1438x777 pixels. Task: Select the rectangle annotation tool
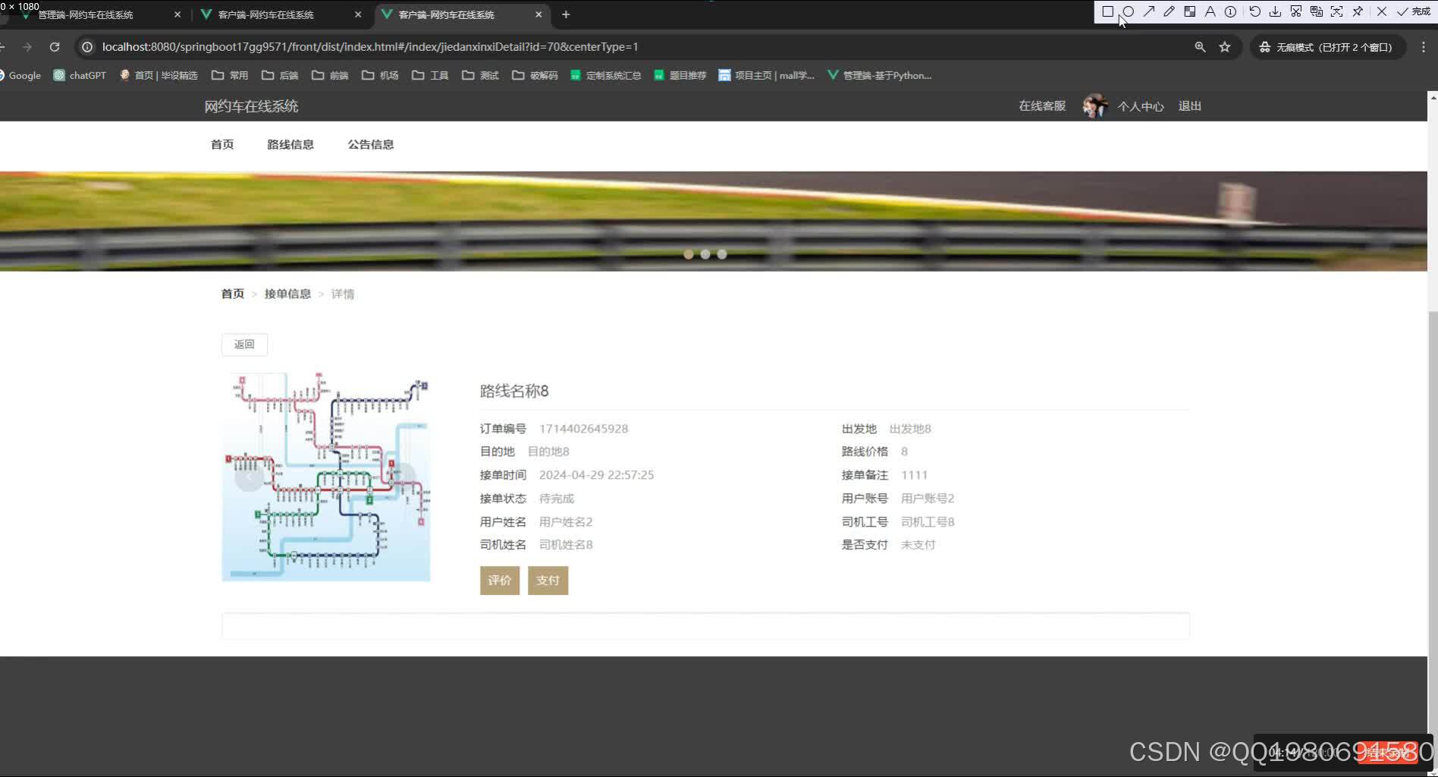pos(1109,11)
